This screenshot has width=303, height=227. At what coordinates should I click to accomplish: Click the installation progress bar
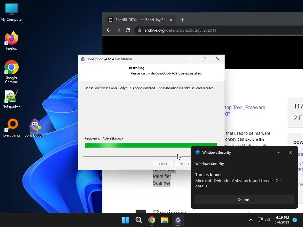pyautogui.click(x=151, y=145)
